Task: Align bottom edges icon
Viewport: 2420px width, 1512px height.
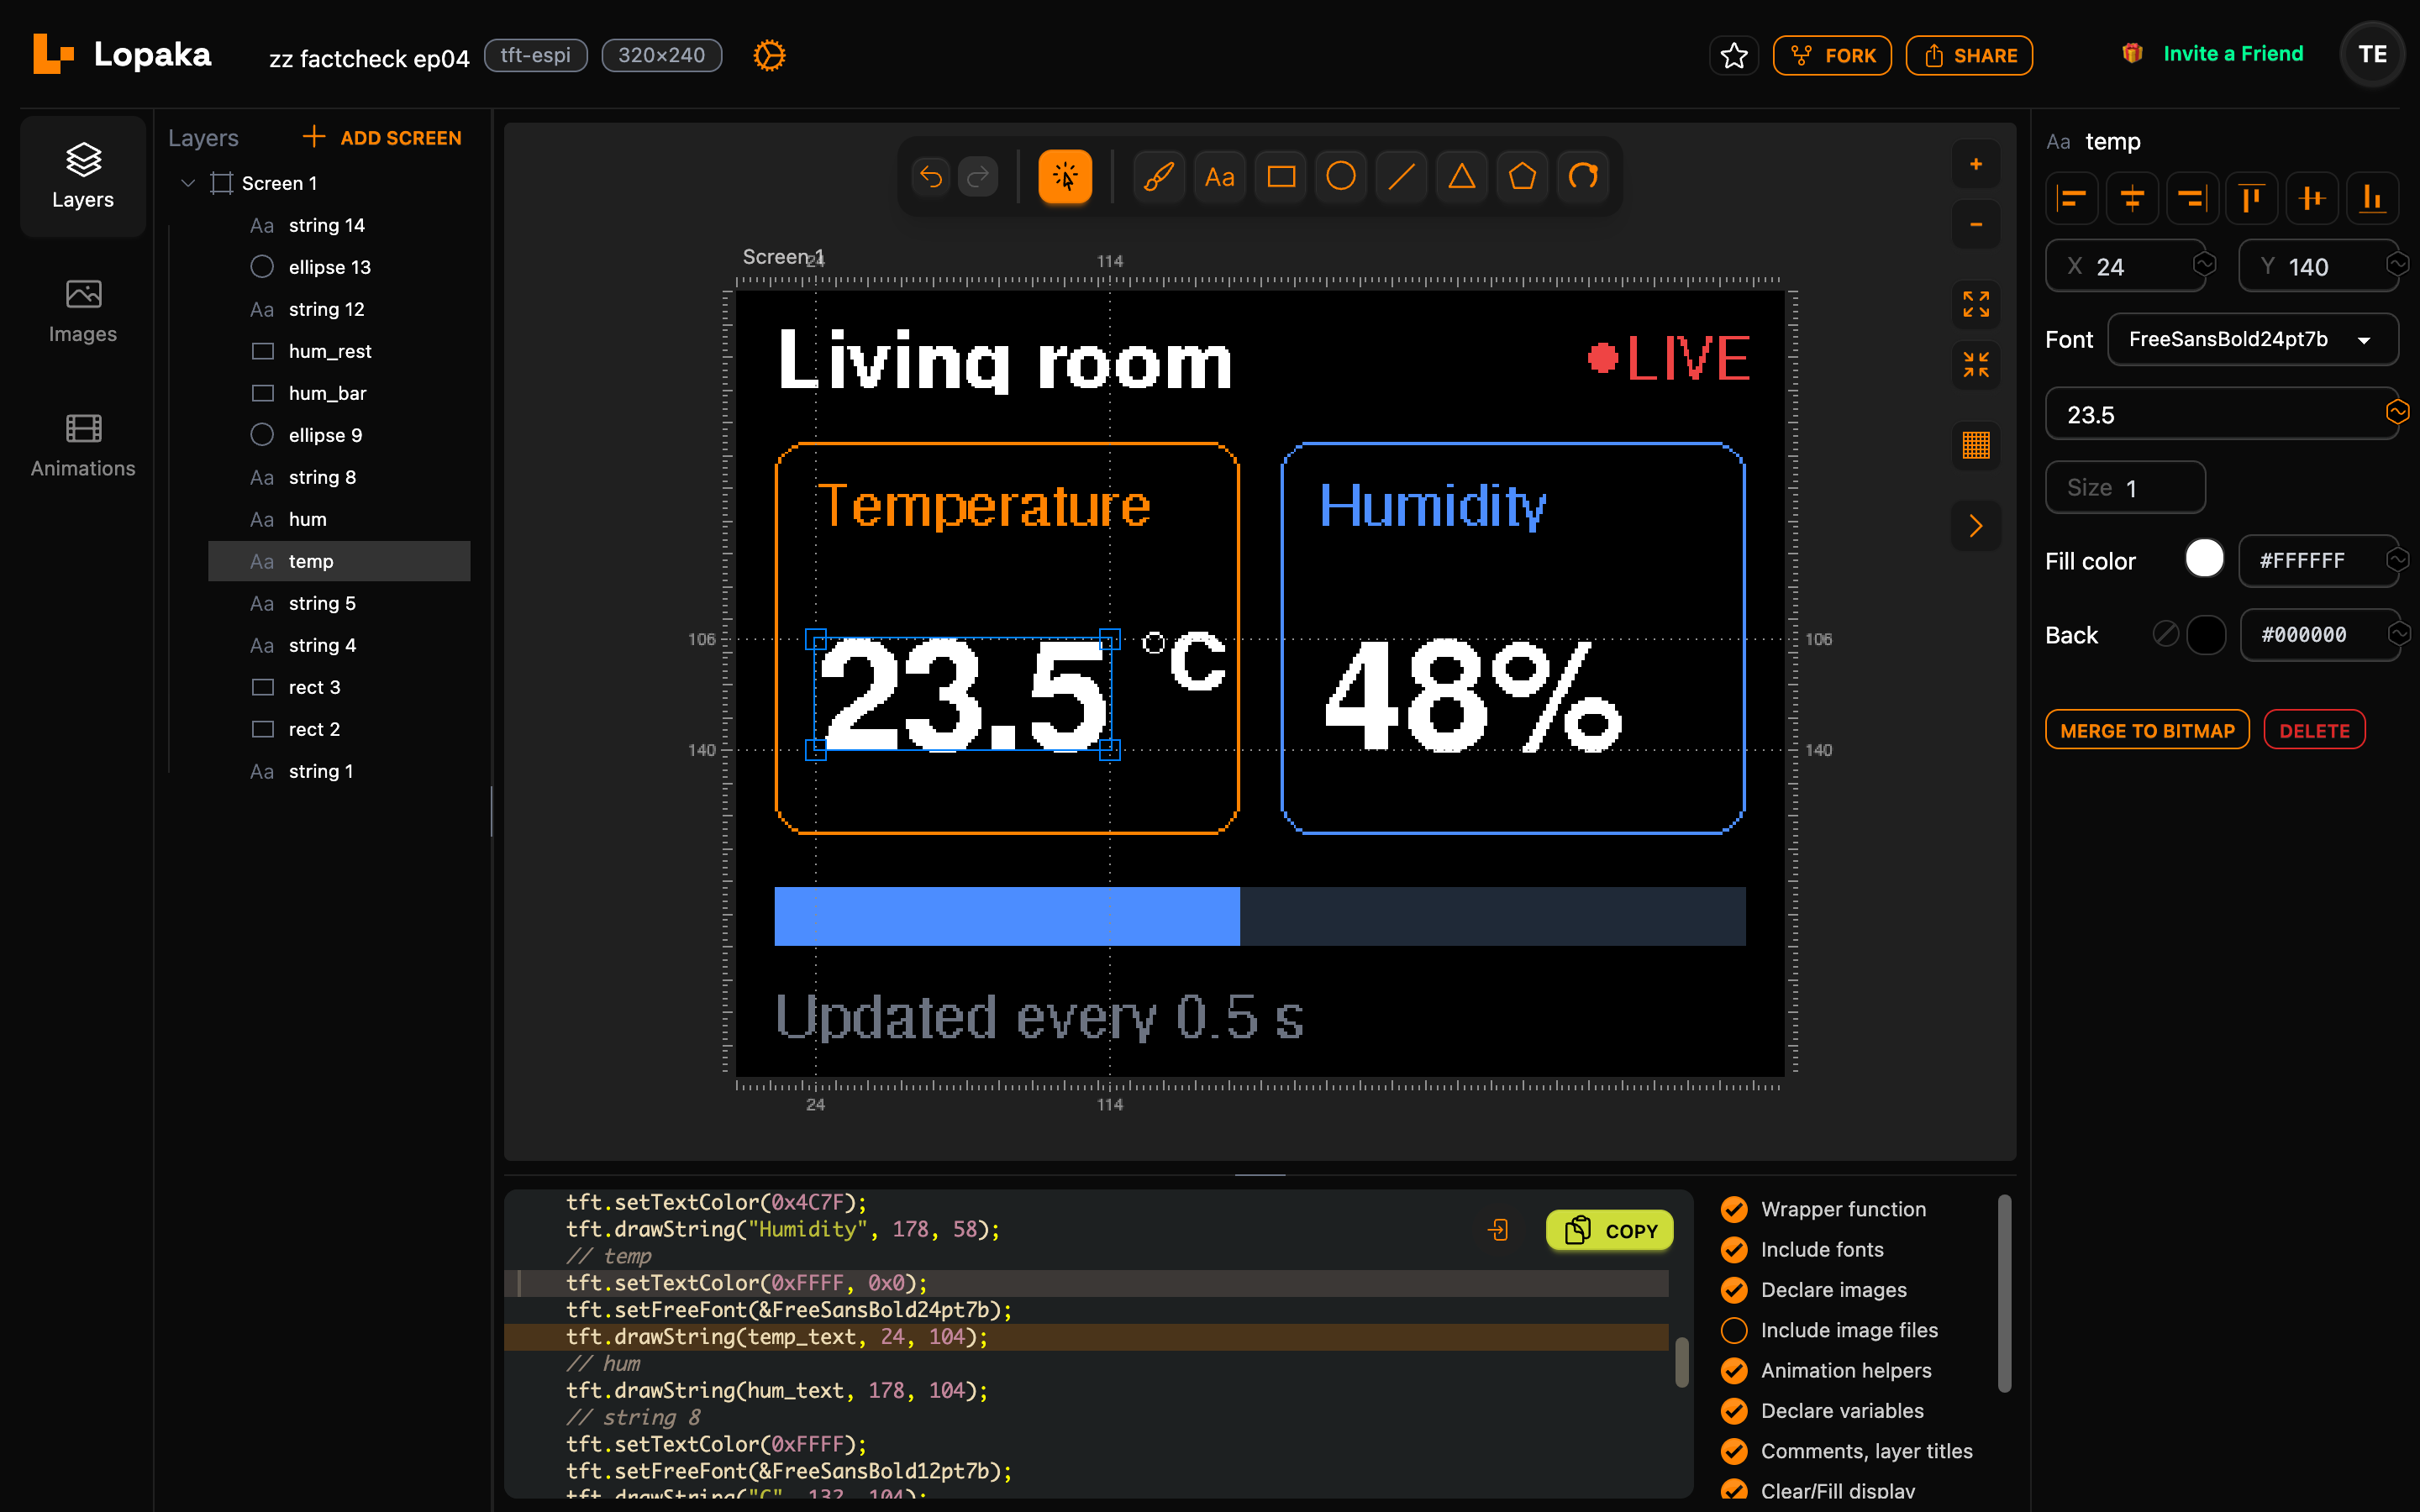Action: tap(2372, 198)
